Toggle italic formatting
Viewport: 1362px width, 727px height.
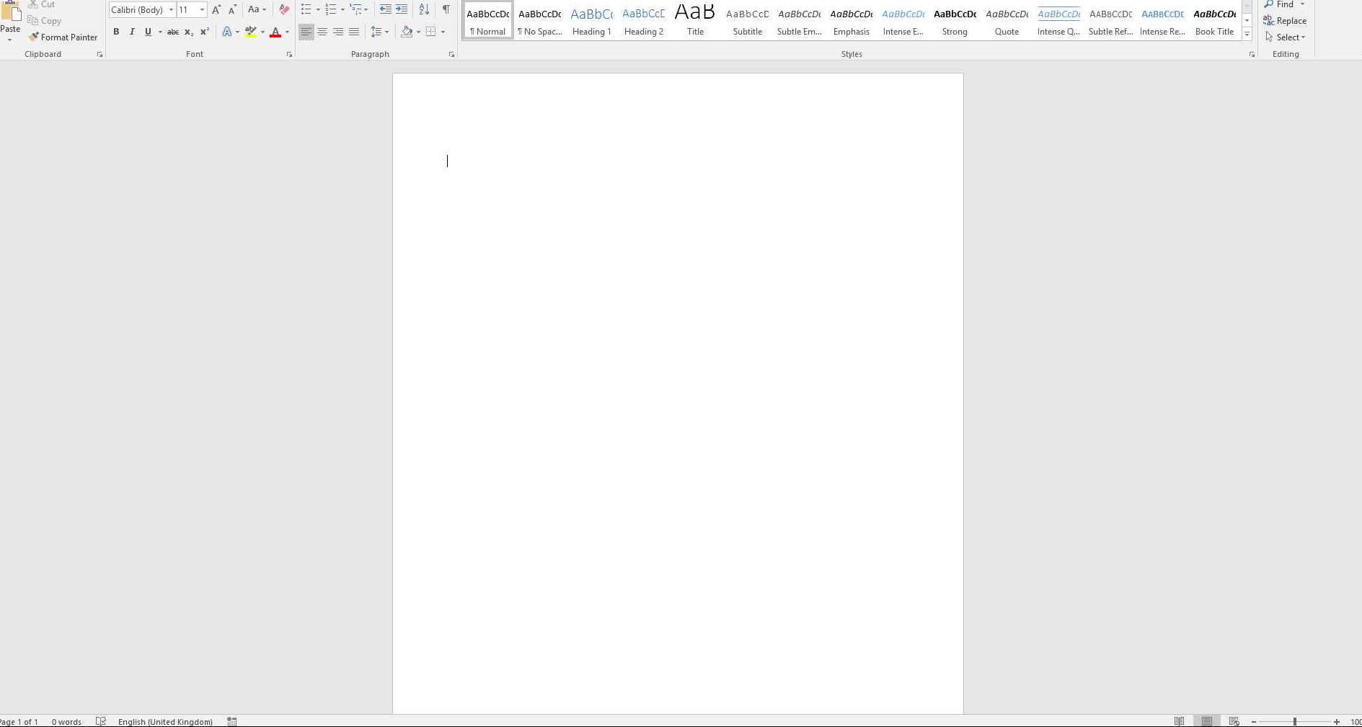[132, 32]
